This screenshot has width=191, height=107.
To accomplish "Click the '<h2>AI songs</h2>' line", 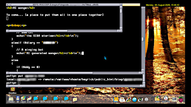I will tap(21, 8).
